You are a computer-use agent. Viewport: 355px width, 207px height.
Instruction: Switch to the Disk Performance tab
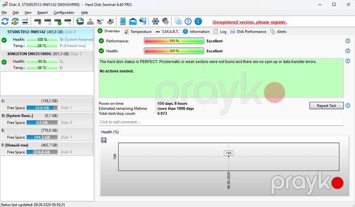(248, 32)
